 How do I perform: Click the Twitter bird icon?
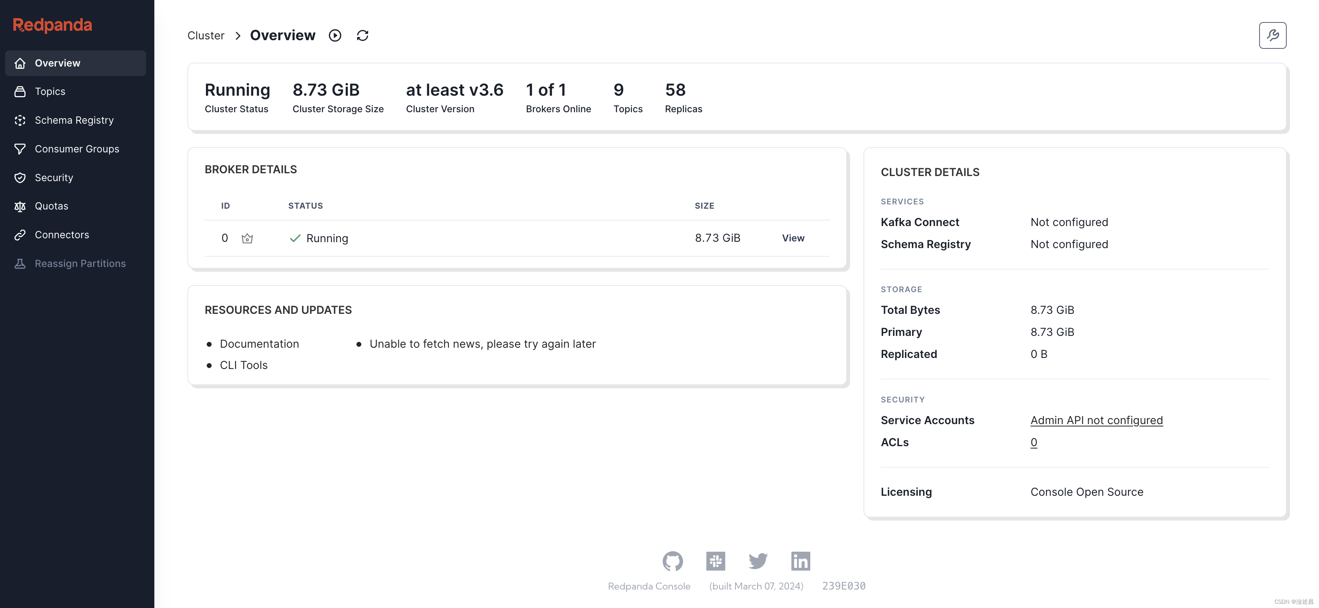tap(758, 561)
